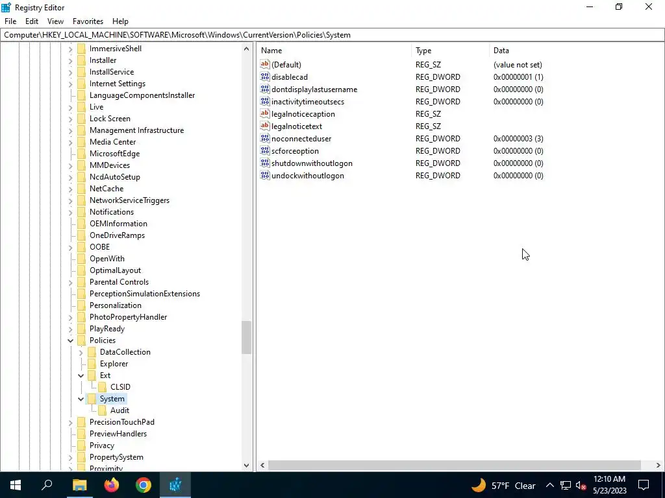Open taskbar search magnifier
This screenshot has height=498, width=665.
[x=47, y=485]
